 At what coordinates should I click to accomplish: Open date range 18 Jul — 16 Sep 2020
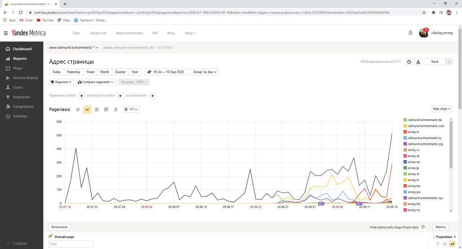166,72
